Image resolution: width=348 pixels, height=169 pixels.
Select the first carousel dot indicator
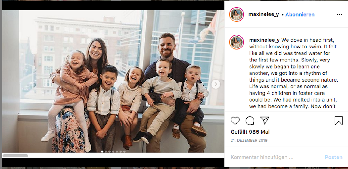point(102,152)
